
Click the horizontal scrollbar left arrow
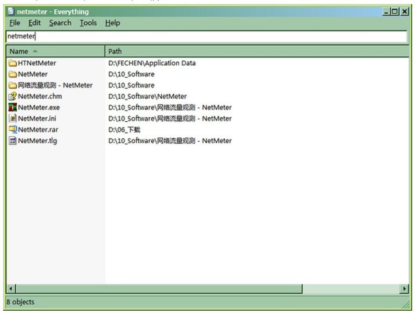coord(11,289)
